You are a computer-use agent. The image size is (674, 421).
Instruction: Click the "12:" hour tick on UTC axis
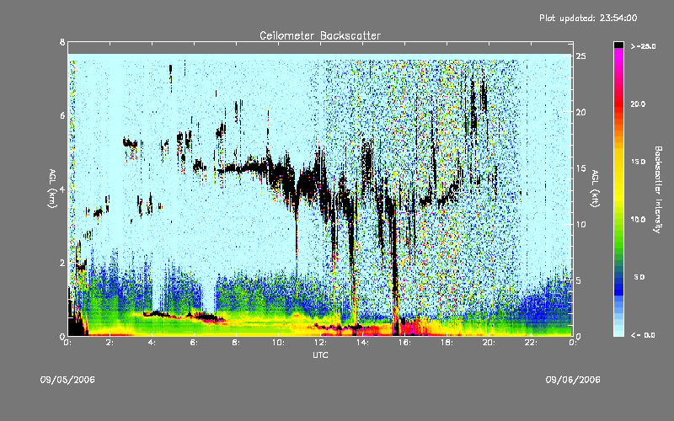click(320, 343)
